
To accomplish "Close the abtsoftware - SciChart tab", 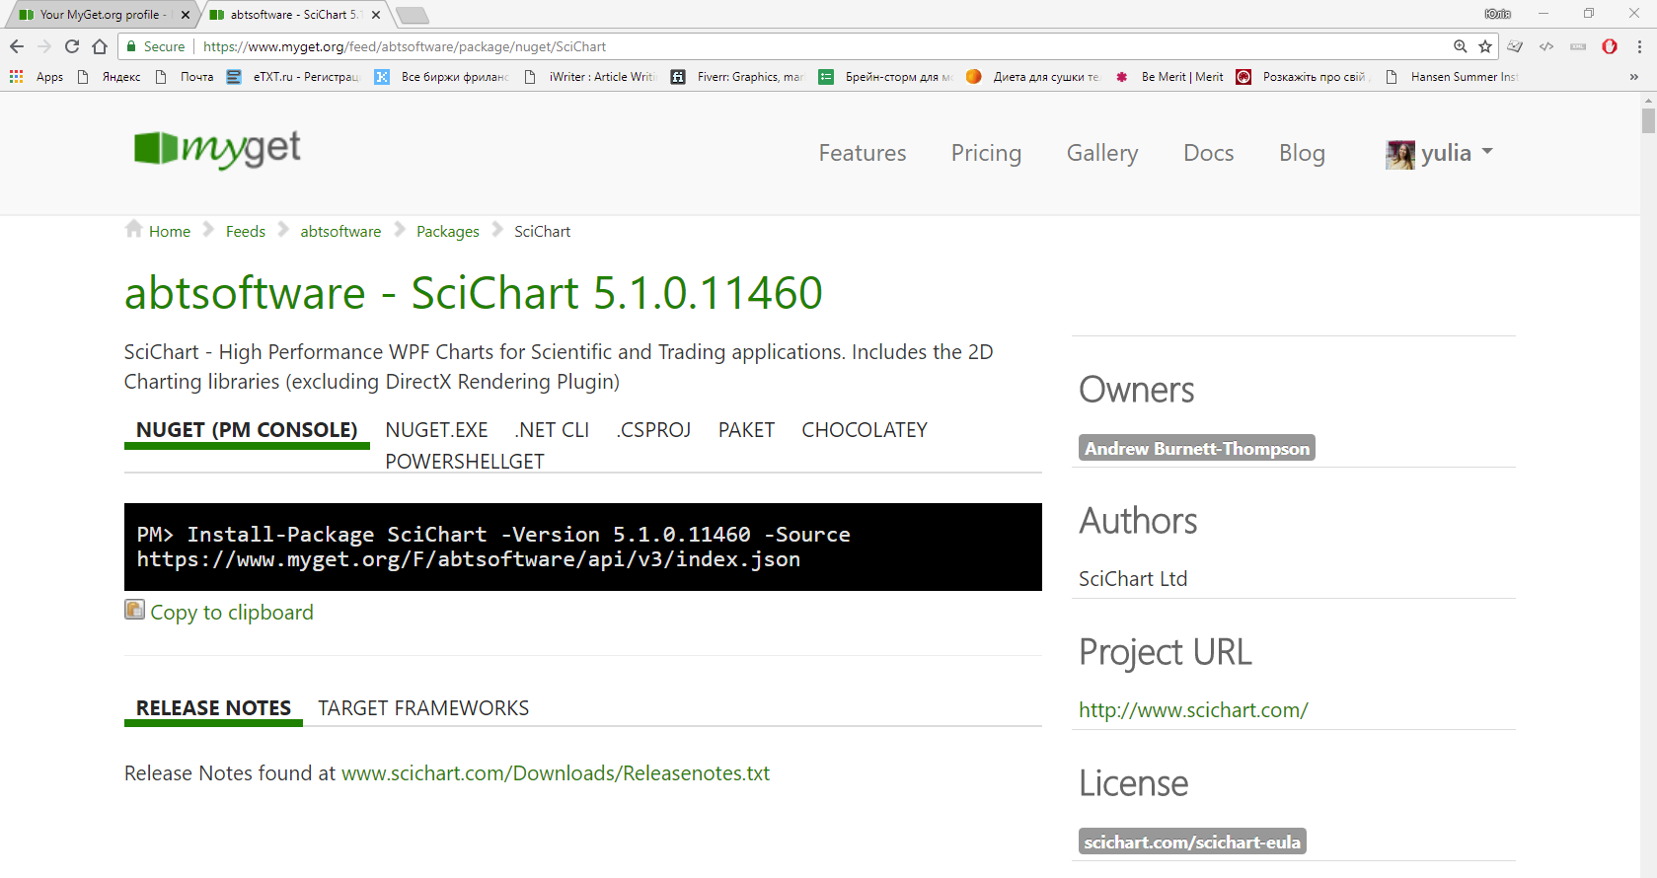I will (x=376, y=15).
